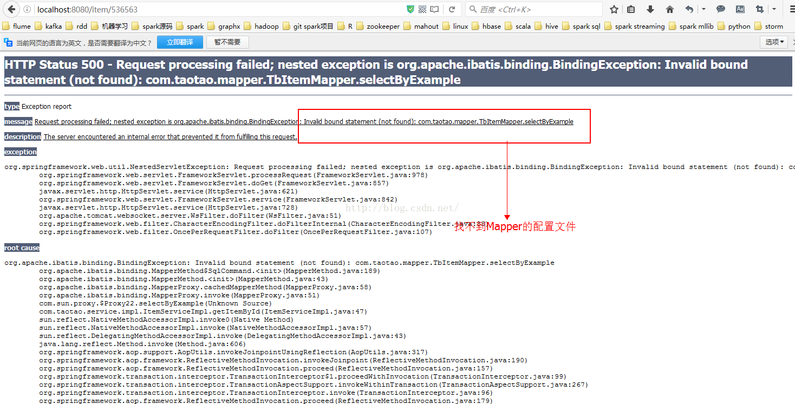Click the magnifier icon in the search box
Viewport: 795px width, 404px height.
(473, 9)
